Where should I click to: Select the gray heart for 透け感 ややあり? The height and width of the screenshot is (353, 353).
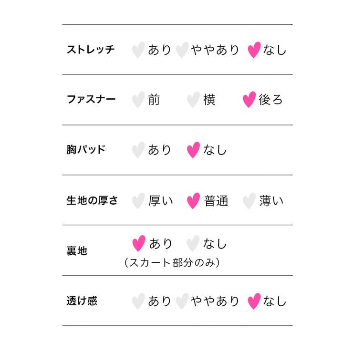pyautogui.click(x=182, y=301)
